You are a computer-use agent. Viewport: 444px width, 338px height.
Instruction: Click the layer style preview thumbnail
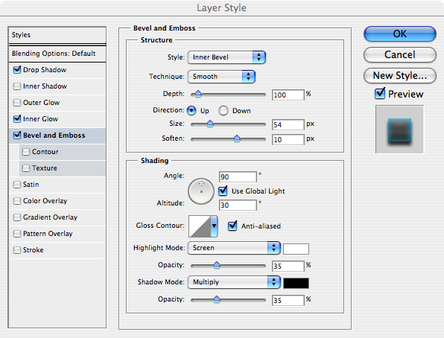pyautogui.click(x=399, y=130)
